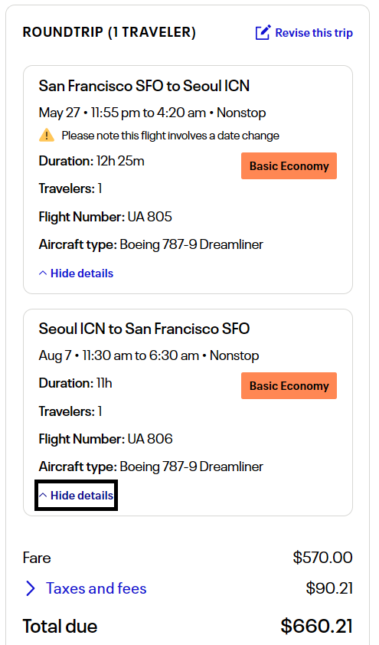Click the up chevron beside the return Hide details
The image size is (379, 645).
click(43, 496)
